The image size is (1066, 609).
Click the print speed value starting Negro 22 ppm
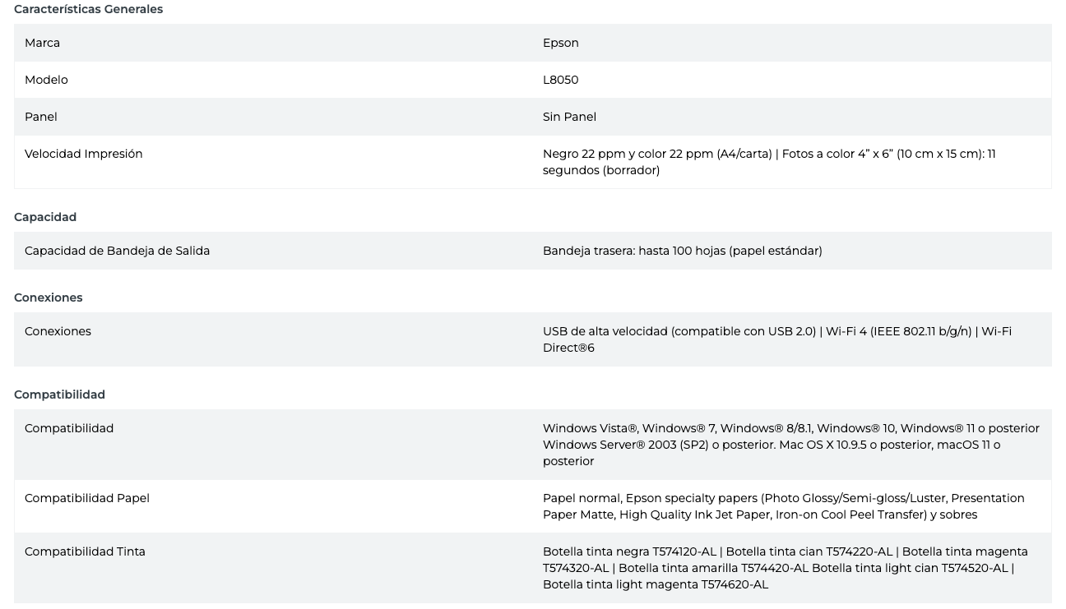tap(768, 162)
